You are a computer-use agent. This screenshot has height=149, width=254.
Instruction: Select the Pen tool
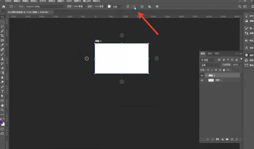[2, 87]
